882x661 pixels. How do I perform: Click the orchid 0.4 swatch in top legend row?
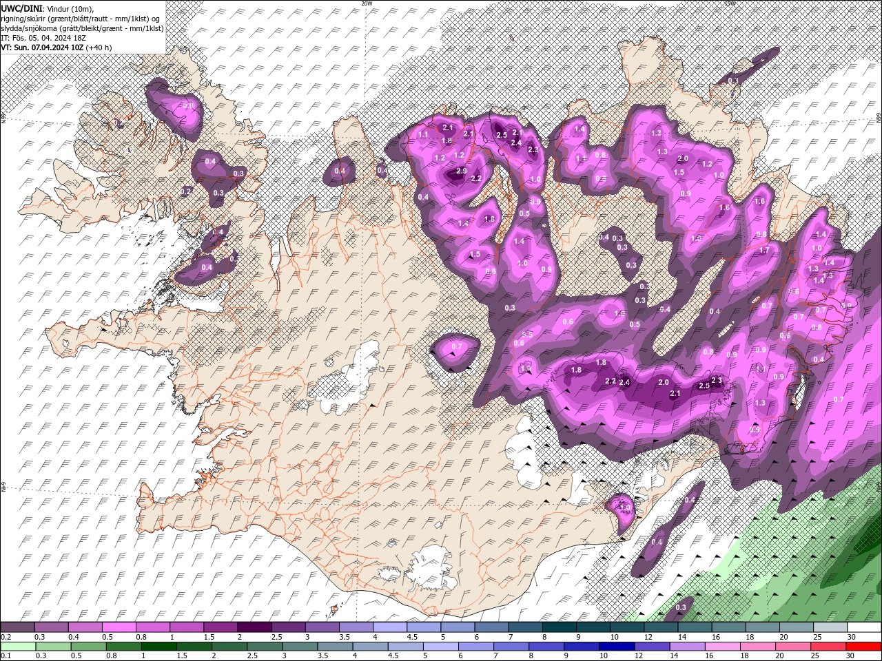(85, 627)
